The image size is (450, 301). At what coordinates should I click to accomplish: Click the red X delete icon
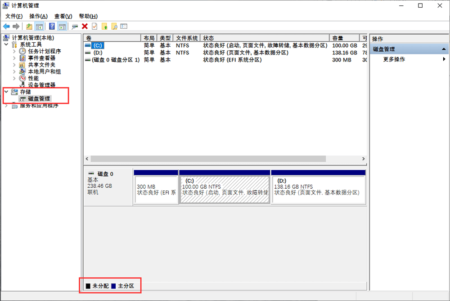pos(85,27)
